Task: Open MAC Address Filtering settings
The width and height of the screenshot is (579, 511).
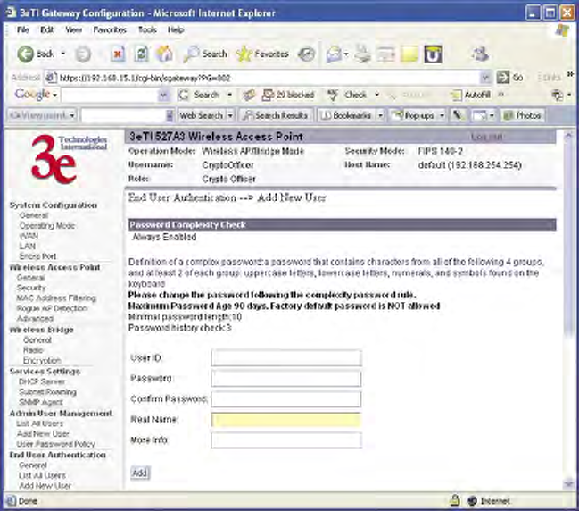Action: coord(56,298)
